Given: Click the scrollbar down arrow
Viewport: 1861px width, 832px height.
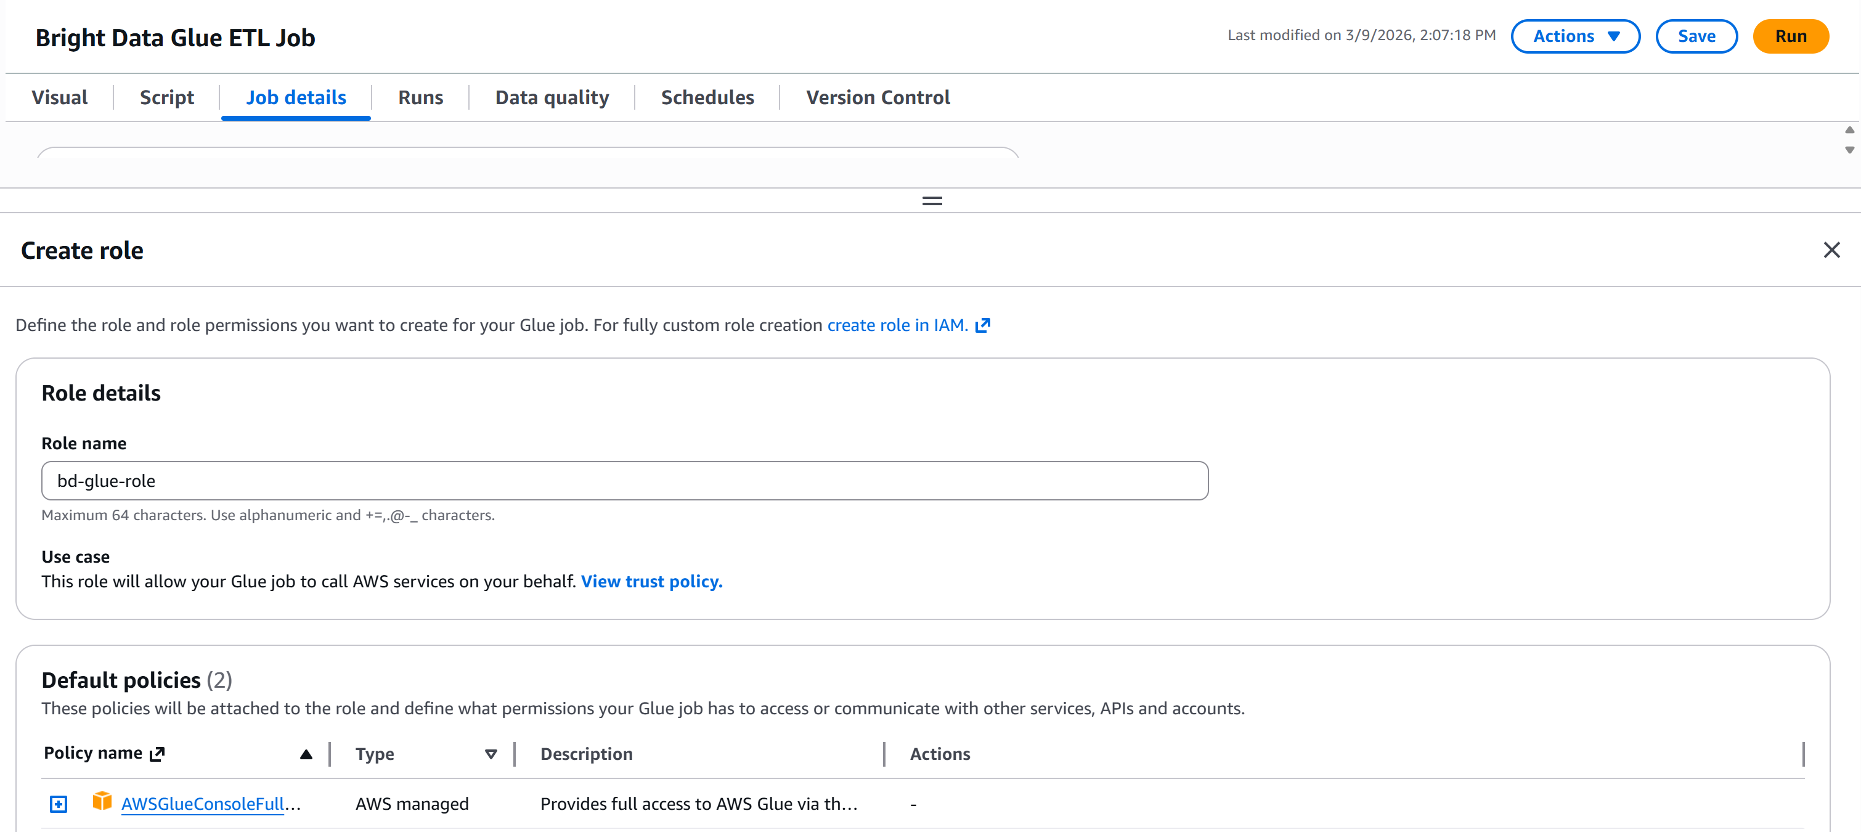Looking at the screenshot, I should click(x=1849, y=150).
